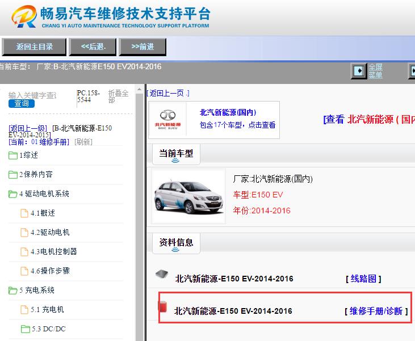Viewport: 415px width, 341px height.
Task: Select the 5.1 充电机 tree label
Action: click(47, 310)
